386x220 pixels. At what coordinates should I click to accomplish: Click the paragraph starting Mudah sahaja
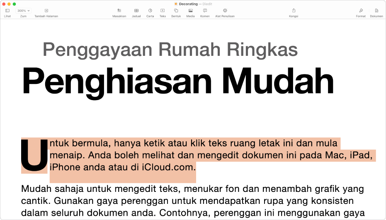click(192, 201)
